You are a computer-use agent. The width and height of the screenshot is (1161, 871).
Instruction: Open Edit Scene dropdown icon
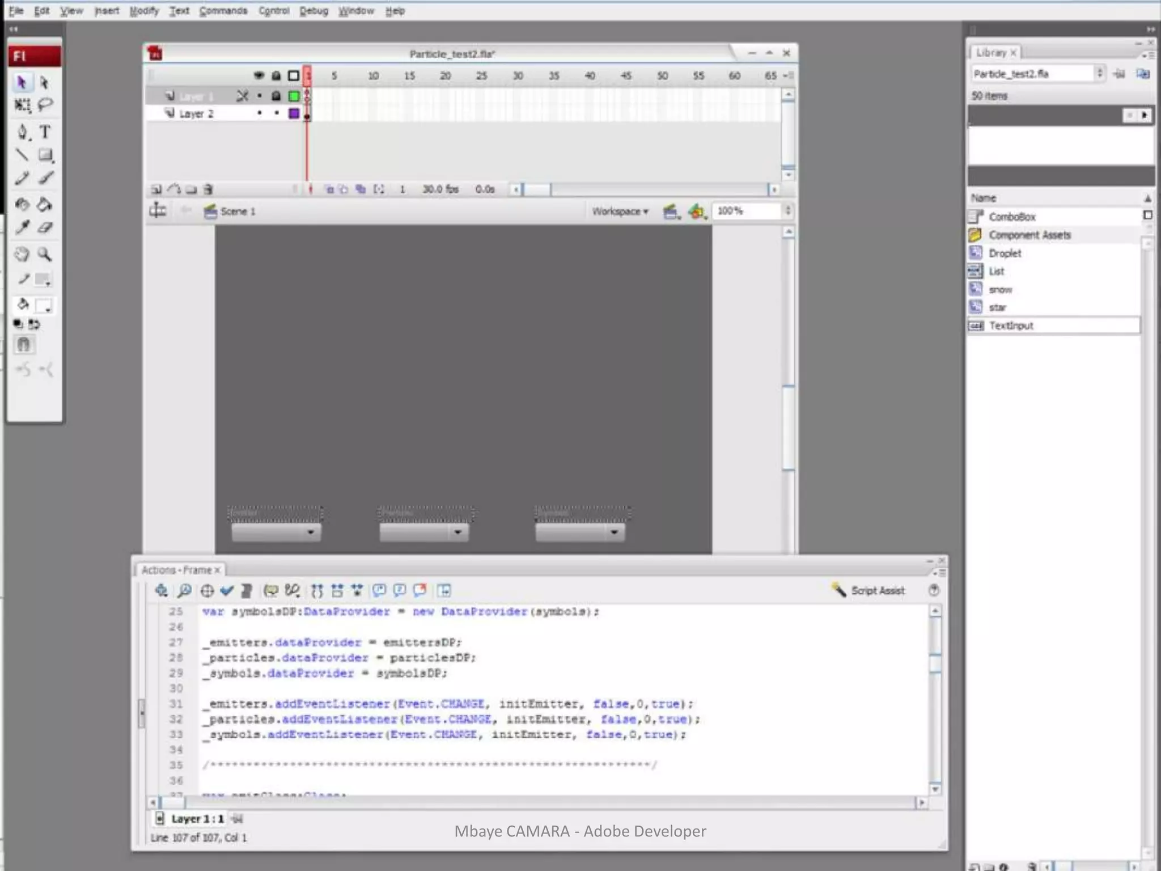click(671, 212)
